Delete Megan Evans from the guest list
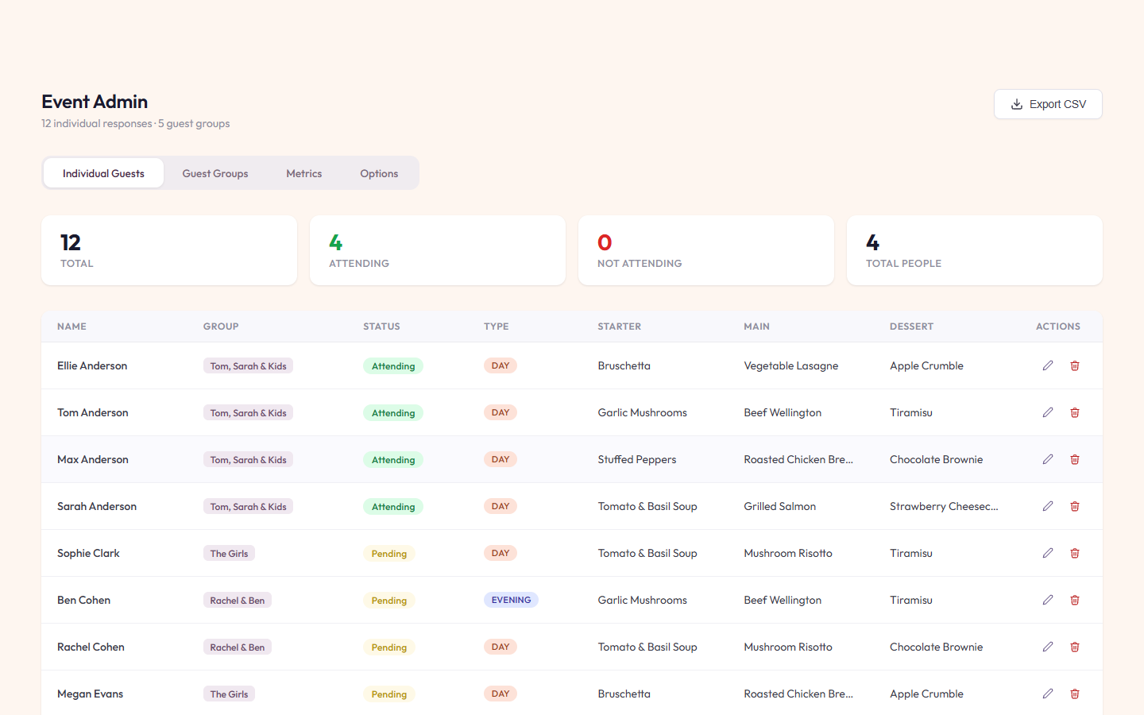Screen dimensions: 1144x715 tap(1075, 694)
